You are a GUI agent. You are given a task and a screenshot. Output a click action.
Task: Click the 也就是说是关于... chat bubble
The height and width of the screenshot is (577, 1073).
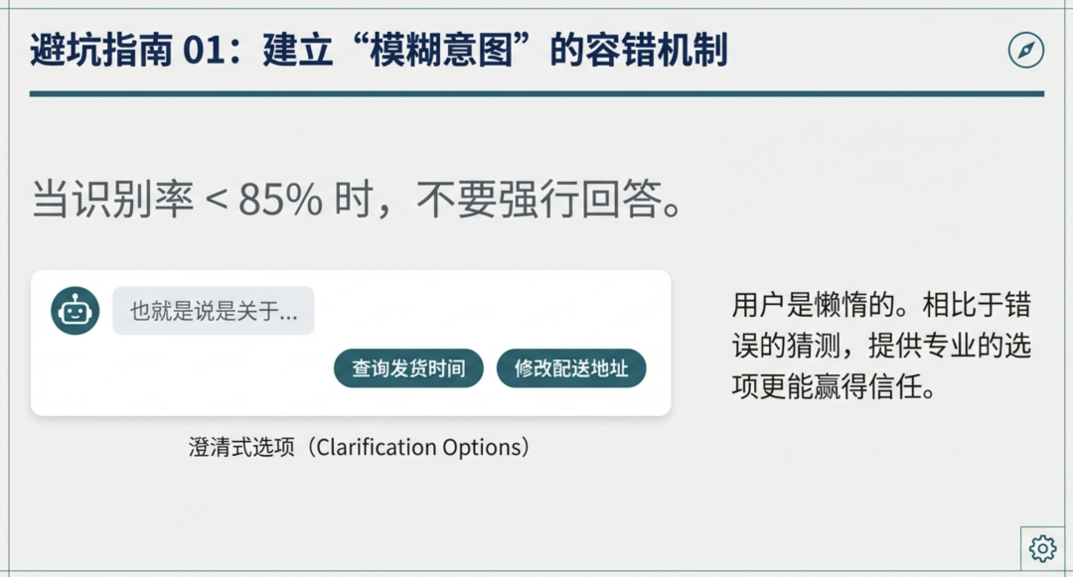(x=214, y=311)
